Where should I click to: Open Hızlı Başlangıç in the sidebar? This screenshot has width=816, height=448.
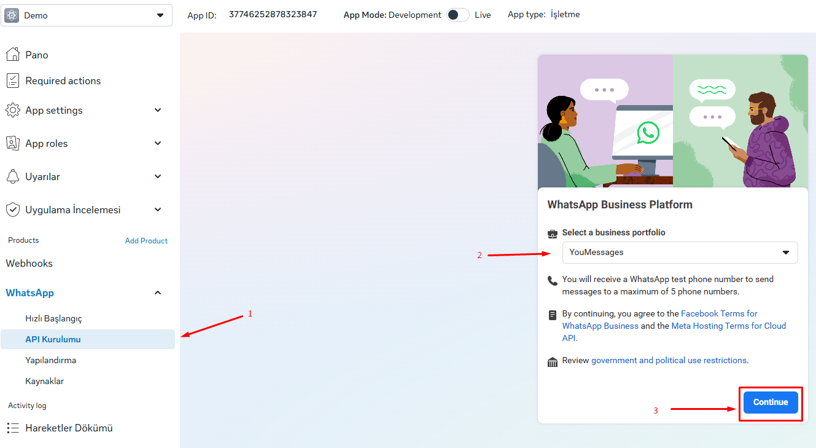(x=53, y=318)
